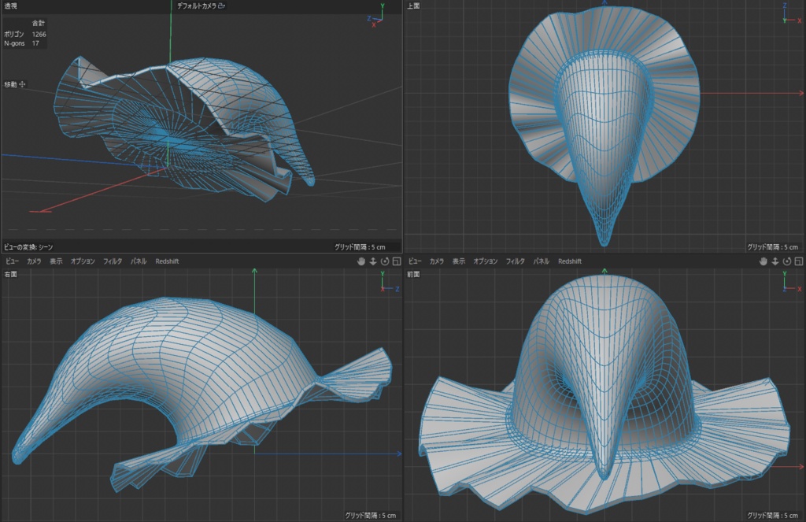Click the dolly arrows icon in right view
The image size is (806, 522).
[373, 261]
